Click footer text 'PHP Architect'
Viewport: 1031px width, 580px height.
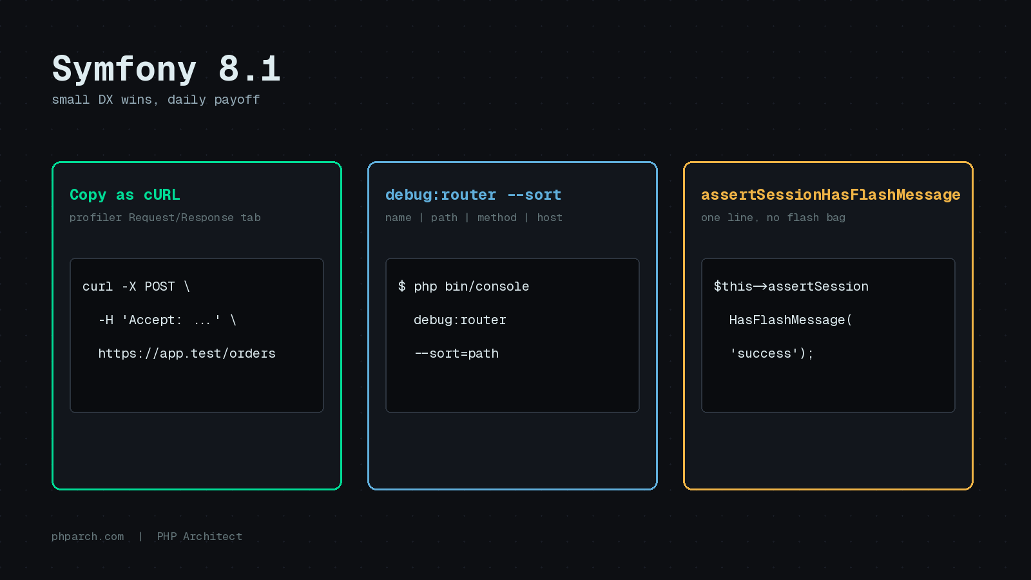[x=200, y=537]
